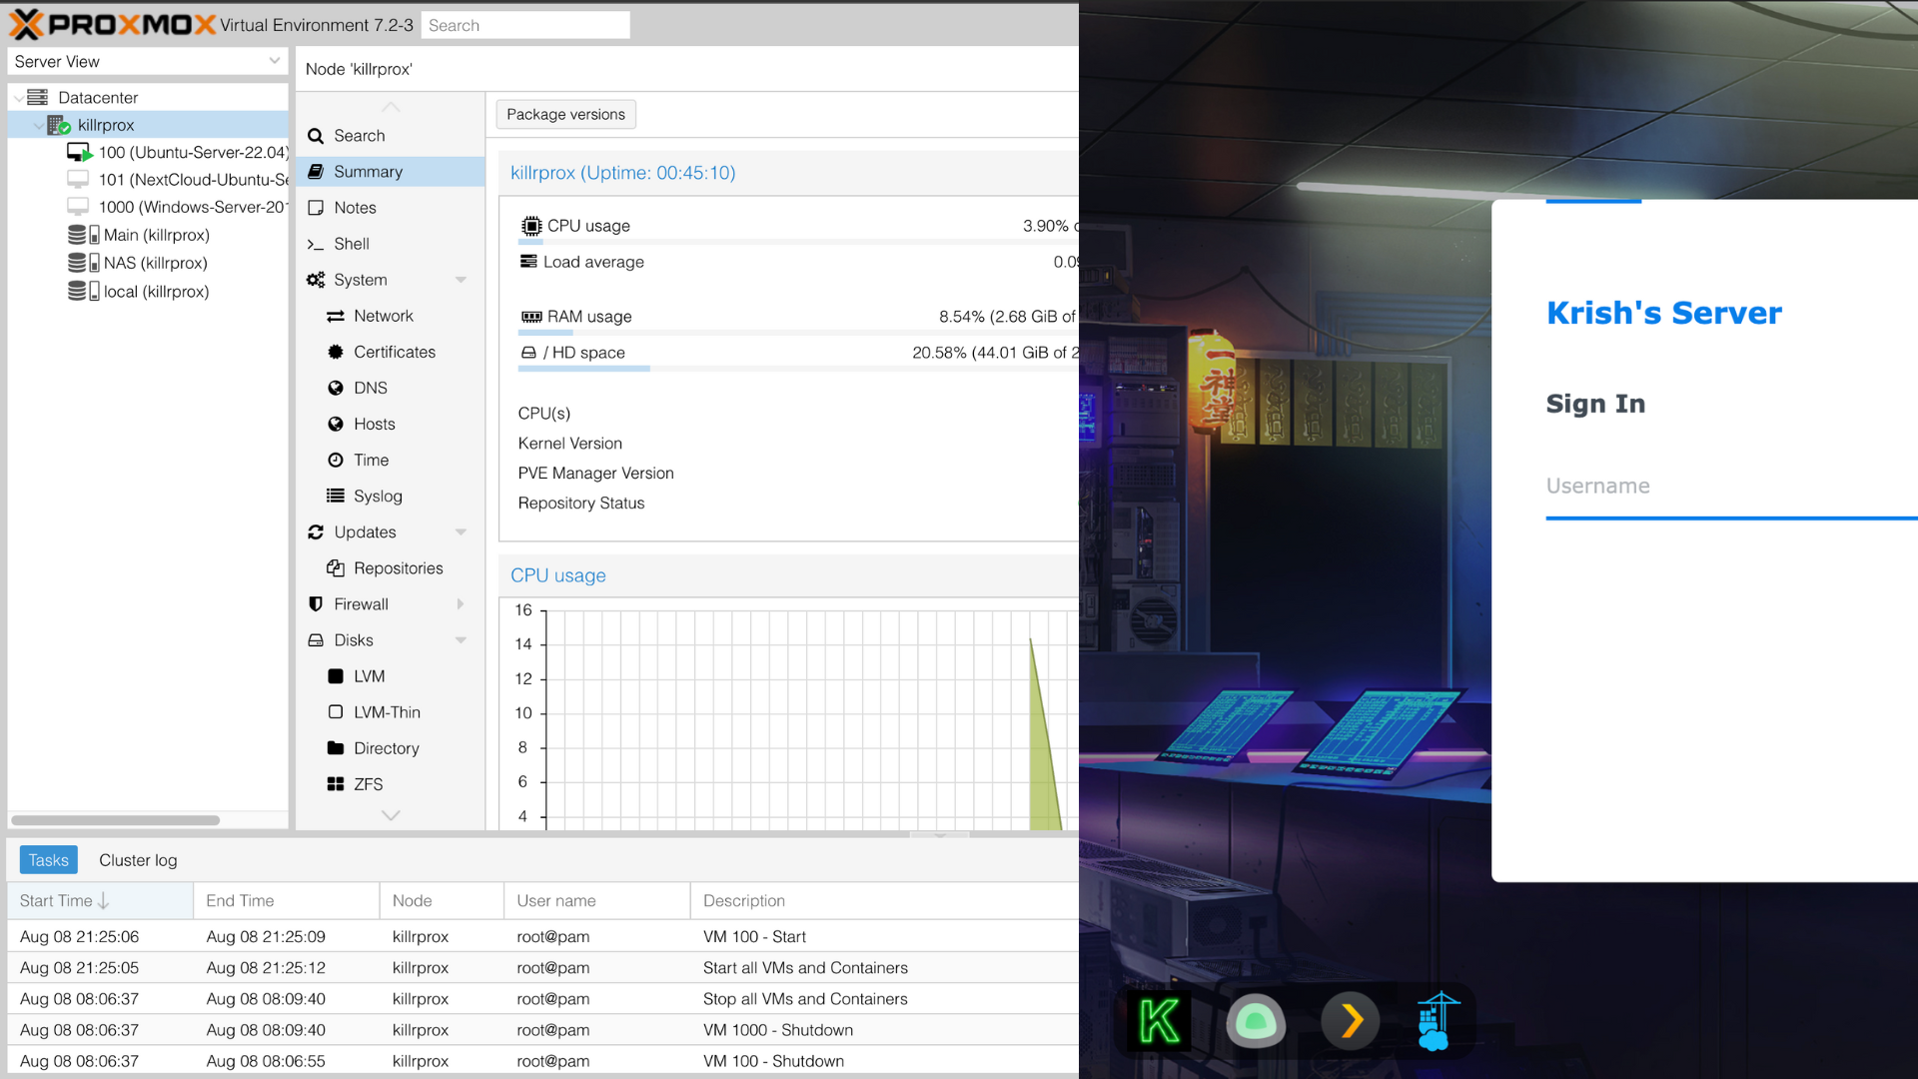Click the DNS globe icon
Screen dimensions: 1918x1079
(336, 388)
